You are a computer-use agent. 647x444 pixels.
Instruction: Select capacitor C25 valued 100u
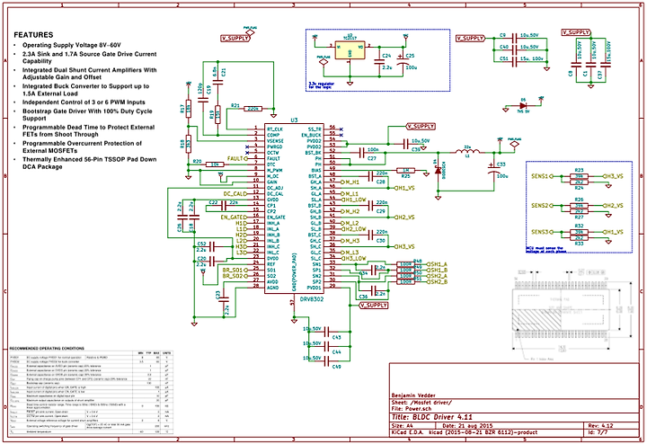403,61
